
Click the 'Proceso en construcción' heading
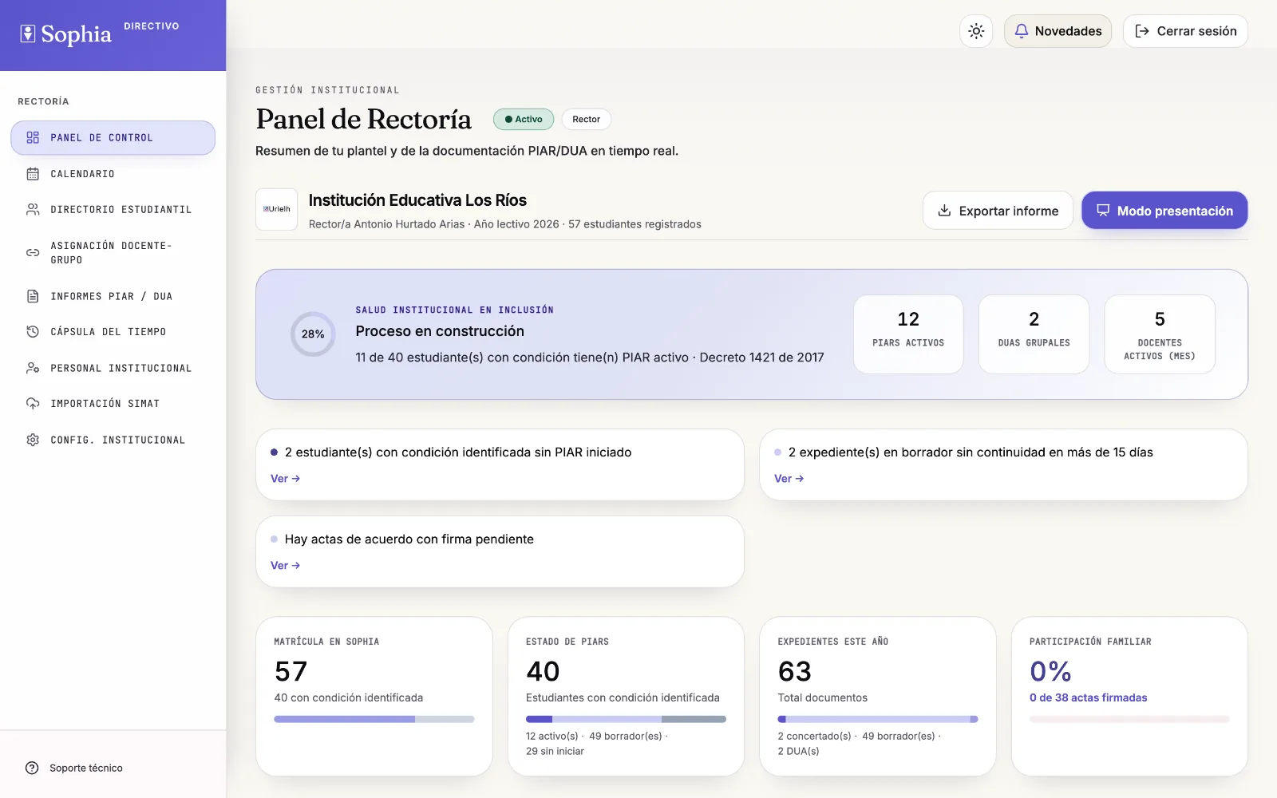coord(440,331)
